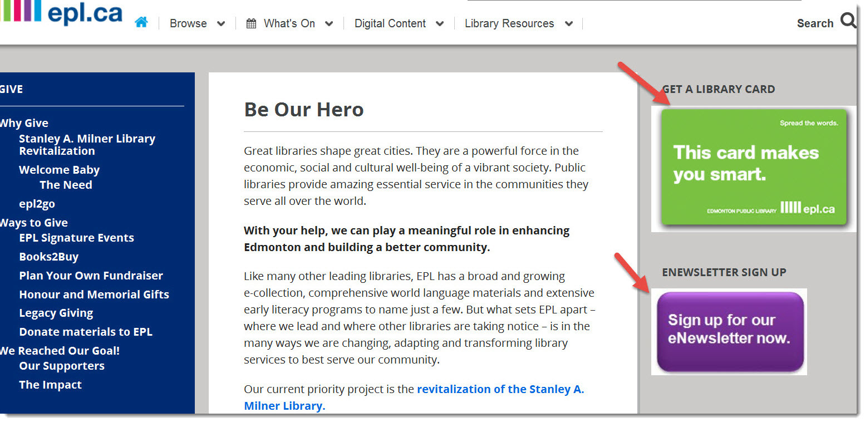Screen dimensions: 865x422
Task: Open Books2Buy sidebar link
Action: 48,257
